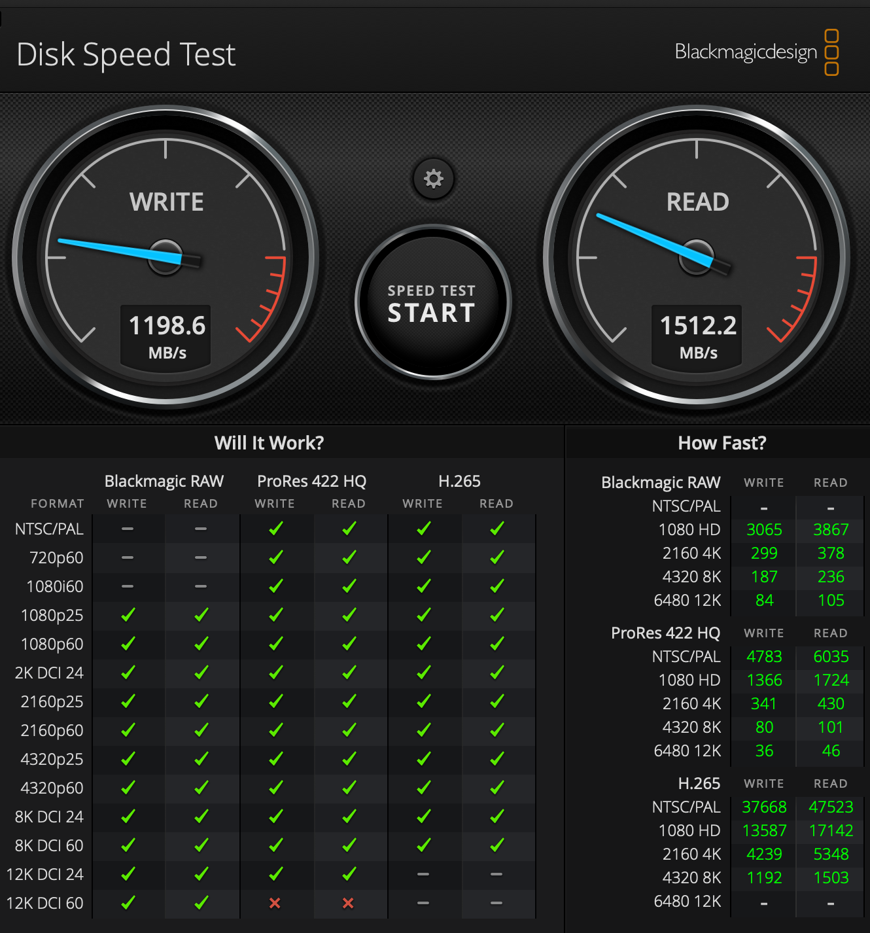Click the 1080p25 format row label
This screenshot has height=933, width=870.
[52, 615]
